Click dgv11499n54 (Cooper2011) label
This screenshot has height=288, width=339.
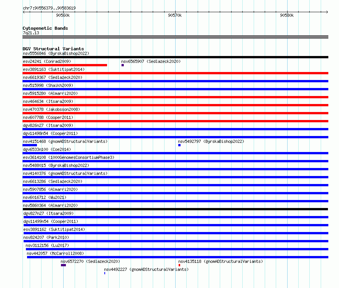tap(51, 221)
